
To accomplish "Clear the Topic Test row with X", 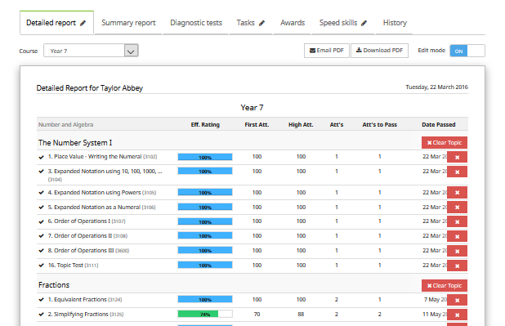I will coord(457,266).
